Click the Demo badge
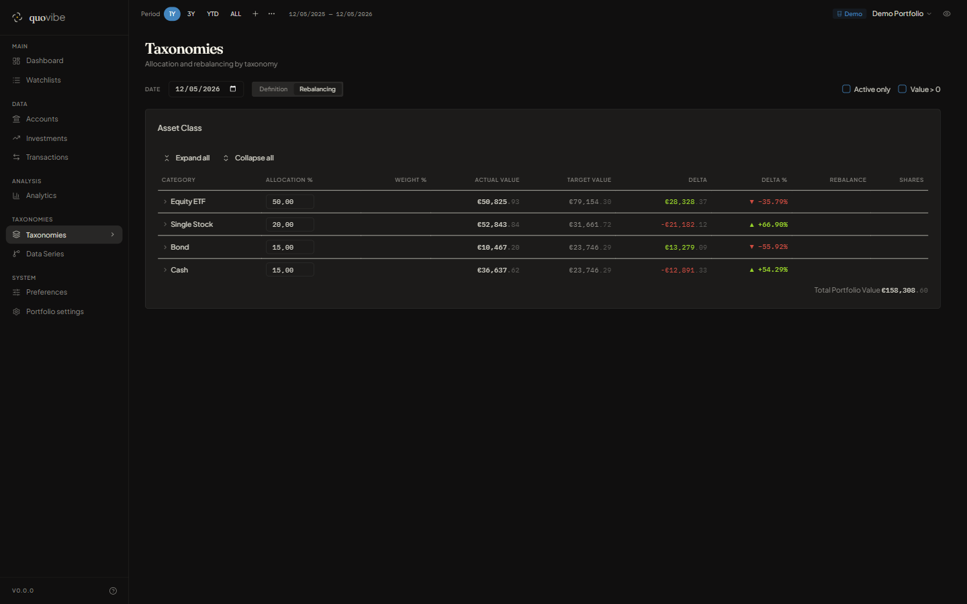The image size is (967, 604). (x=849, y=13)
